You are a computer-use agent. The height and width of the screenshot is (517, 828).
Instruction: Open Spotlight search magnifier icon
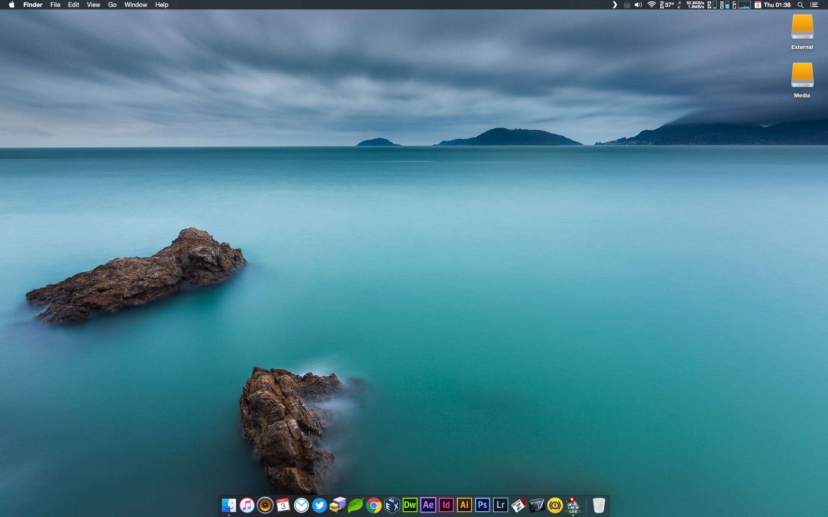click(x=800, y=5)
